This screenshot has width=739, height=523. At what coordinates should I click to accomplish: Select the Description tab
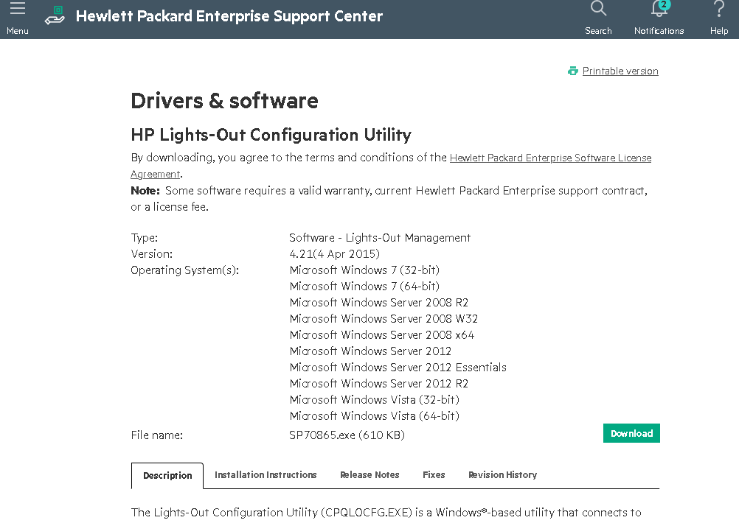click(167, 476)
